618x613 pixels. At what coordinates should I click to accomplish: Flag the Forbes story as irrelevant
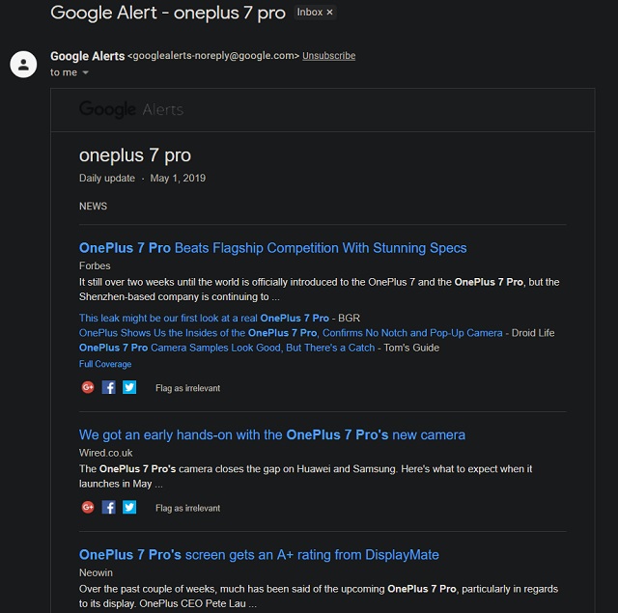(187, 388)
